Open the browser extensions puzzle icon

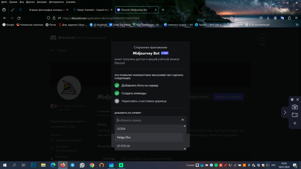pos(289,18)
